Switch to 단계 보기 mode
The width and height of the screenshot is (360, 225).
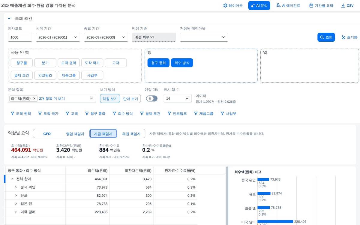pos(130,99)
